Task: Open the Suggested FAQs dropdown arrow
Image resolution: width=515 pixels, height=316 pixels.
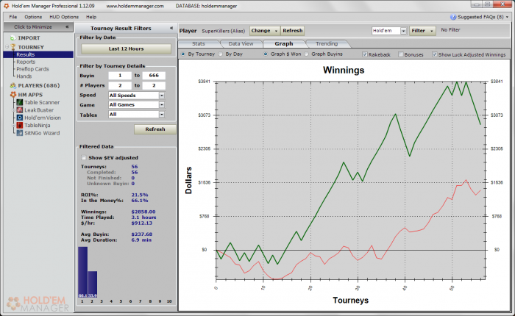Action: point(507,17)
